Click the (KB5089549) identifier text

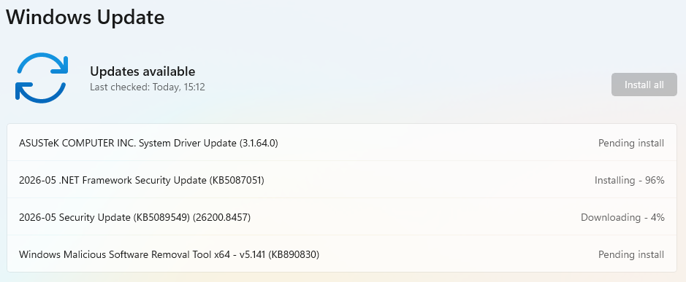(160, 217)
